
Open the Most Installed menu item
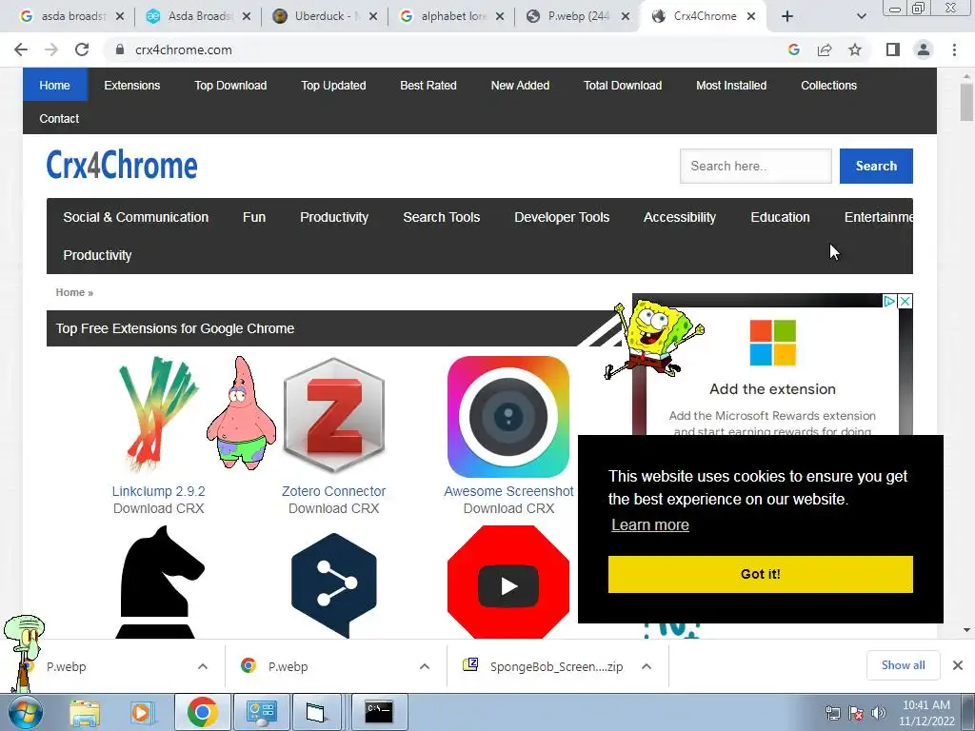point(731,85)
